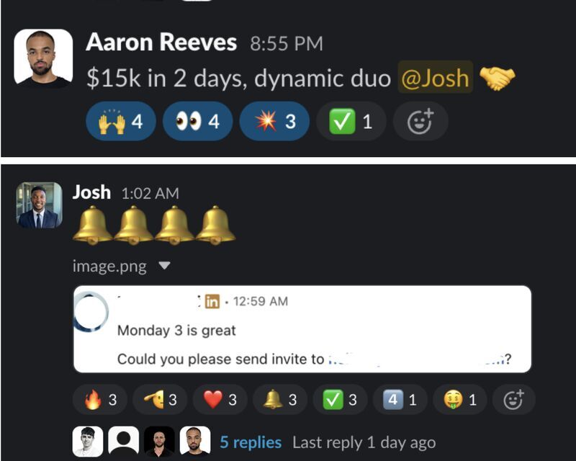Click the fire reaction on Josh's message
This screenshot has width=576, height=461.
coord(100,400)
